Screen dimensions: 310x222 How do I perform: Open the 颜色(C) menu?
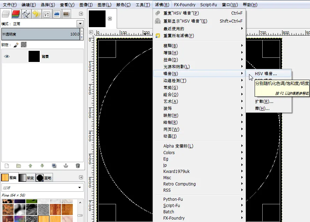(x=124, y=5)
